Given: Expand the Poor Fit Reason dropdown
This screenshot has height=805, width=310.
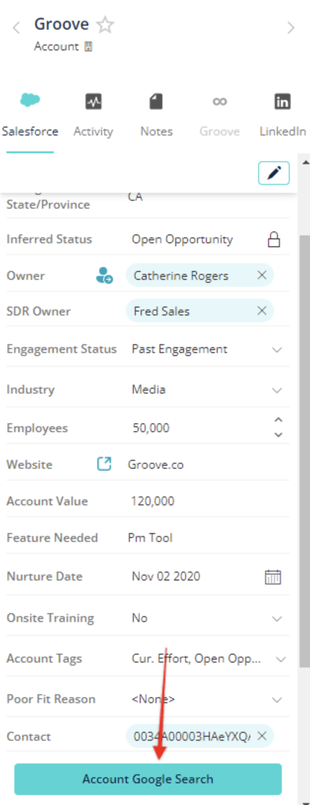Looking at the screenshot, I should click(277, 700).
